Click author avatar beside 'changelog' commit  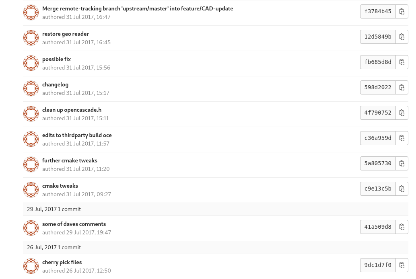(x=31, y=88)
